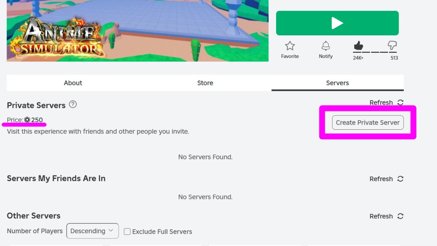Select the Servers tab
Image resolution: width=437 pixels, height=246 pixels.
point(337,83)
